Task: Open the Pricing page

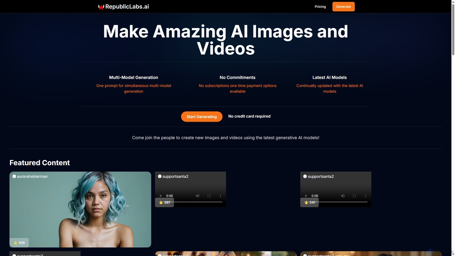Action: point(320,7)
